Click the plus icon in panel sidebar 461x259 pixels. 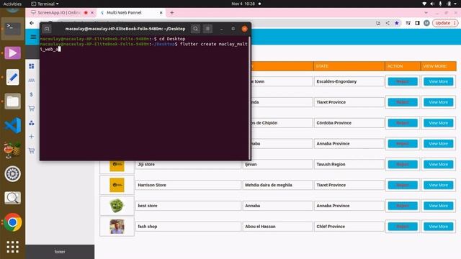point(32,136)
